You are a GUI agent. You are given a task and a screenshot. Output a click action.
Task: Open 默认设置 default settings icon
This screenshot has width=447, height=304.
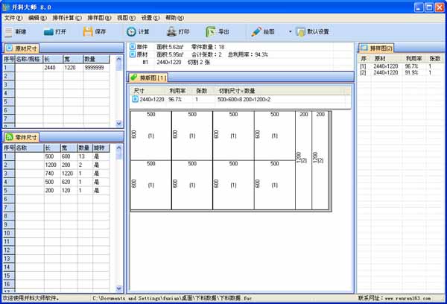coord(300,31)
